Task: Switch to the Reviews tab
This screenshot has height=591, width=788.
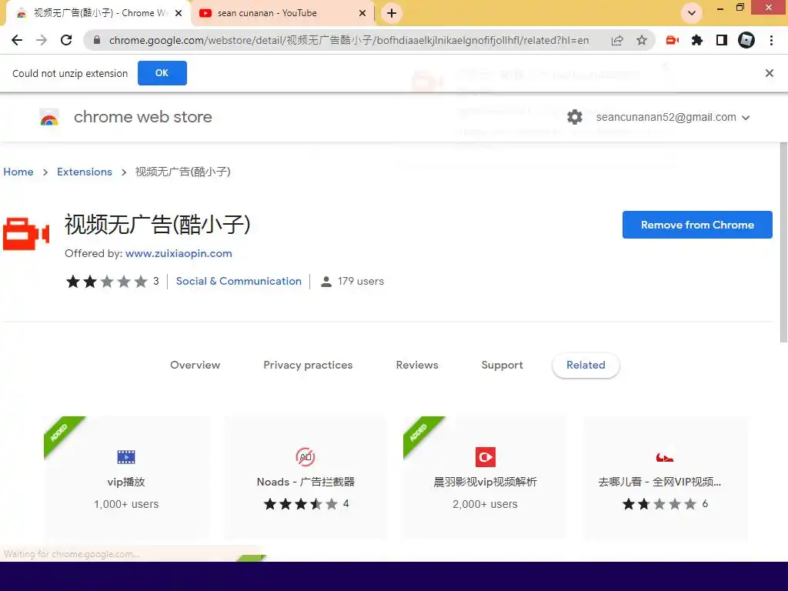Action: pos(417,365)
